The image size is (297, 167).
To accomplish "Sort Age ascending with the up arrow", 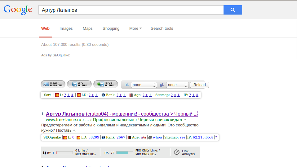I will (x=147, y=95).
